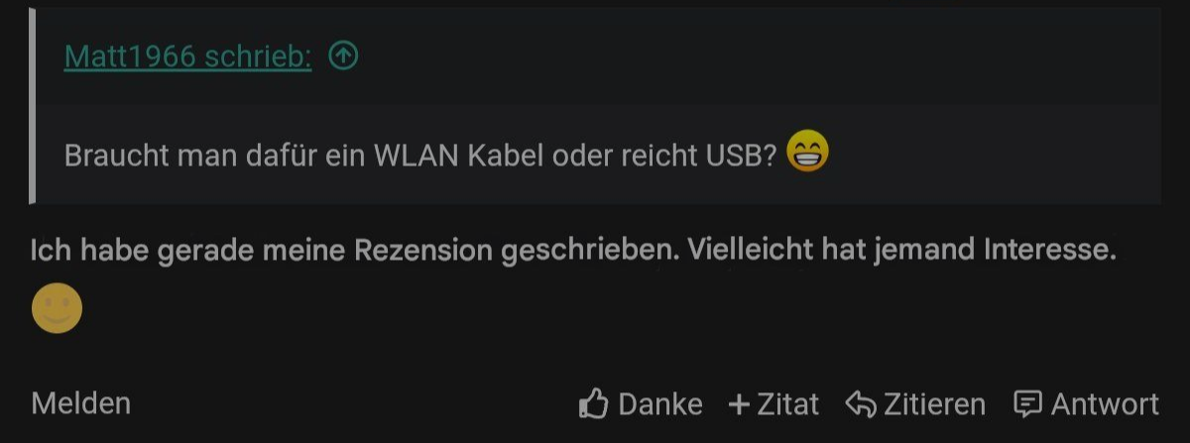Click the gray left border of the quote
This screenshot has width=1190, height=443.
tap(33, 105)
